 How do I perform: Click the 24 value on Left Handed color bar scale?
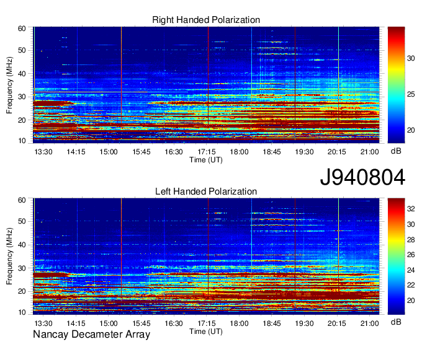pos(411,270)
